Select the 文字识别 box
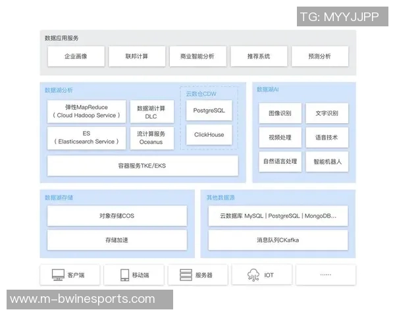The width and height of the screenshot is (395, 316). [327, 113]
